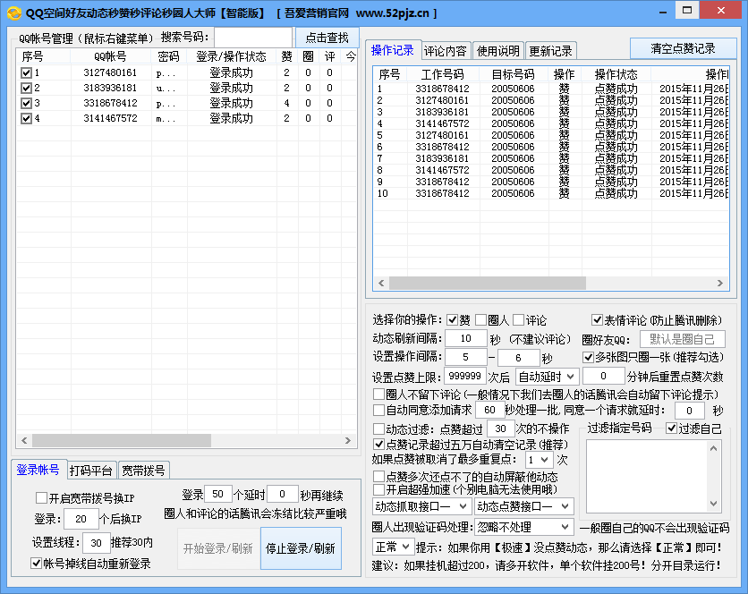Click the QQ app icon in title bar
Screen dimensions: 748x594
(13, 13)
